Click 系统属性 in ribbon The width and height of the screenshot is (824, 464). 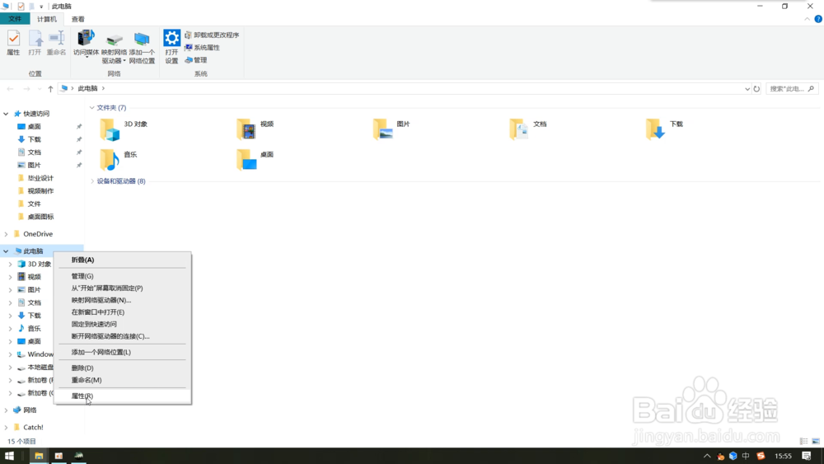click(x=203, y=47)
